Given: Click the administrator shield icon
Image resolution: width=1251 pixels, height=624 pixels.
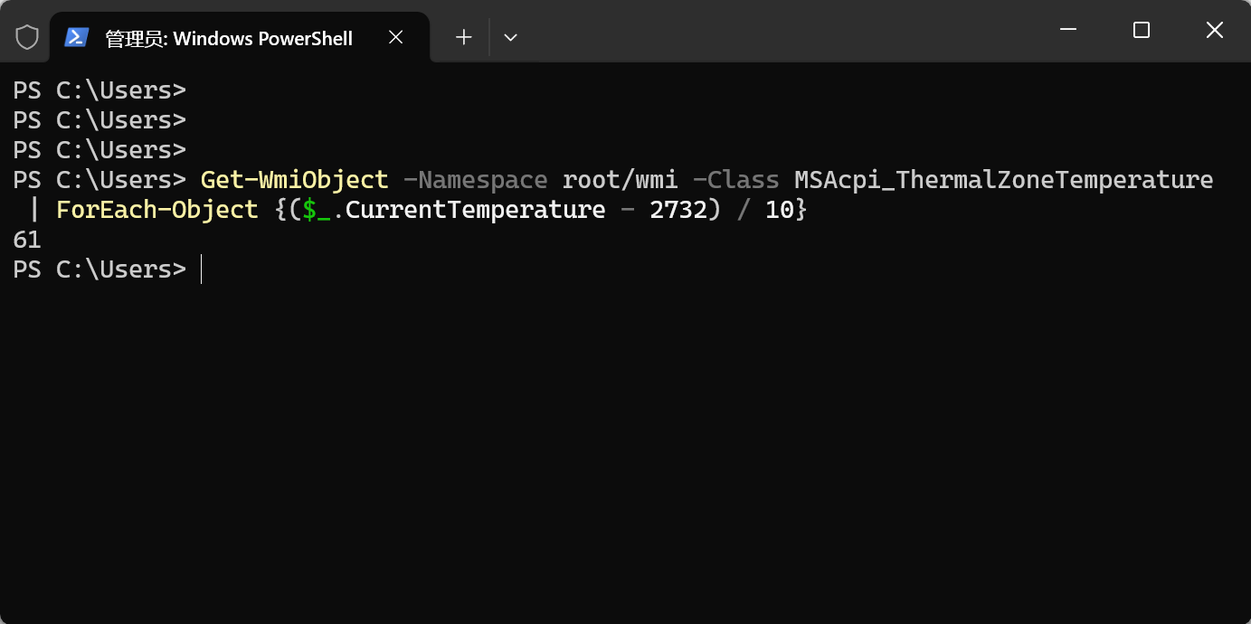Looking at the screenshot, I should tap(27, 37).
